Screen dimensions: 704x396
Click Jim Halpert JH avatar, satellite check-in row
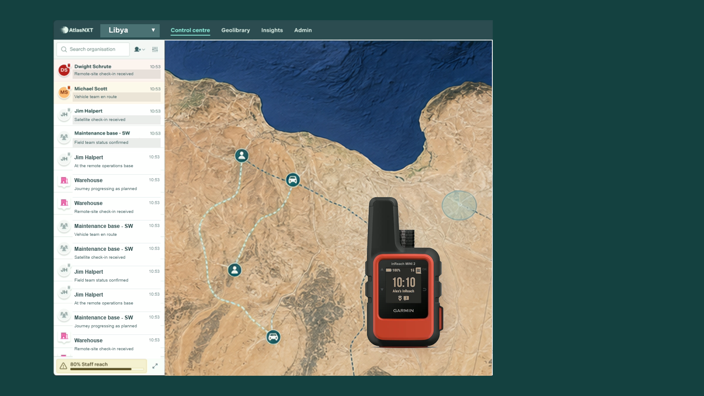coord(64,114)
